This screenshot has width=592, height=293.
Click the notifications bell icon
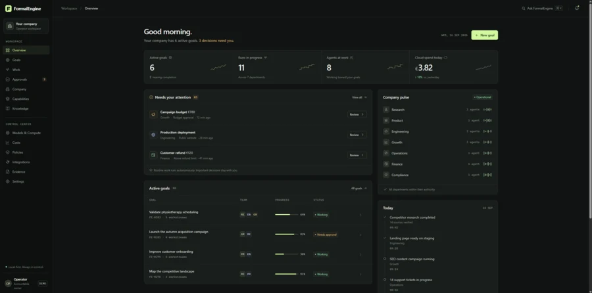click(x=577, y=8)
